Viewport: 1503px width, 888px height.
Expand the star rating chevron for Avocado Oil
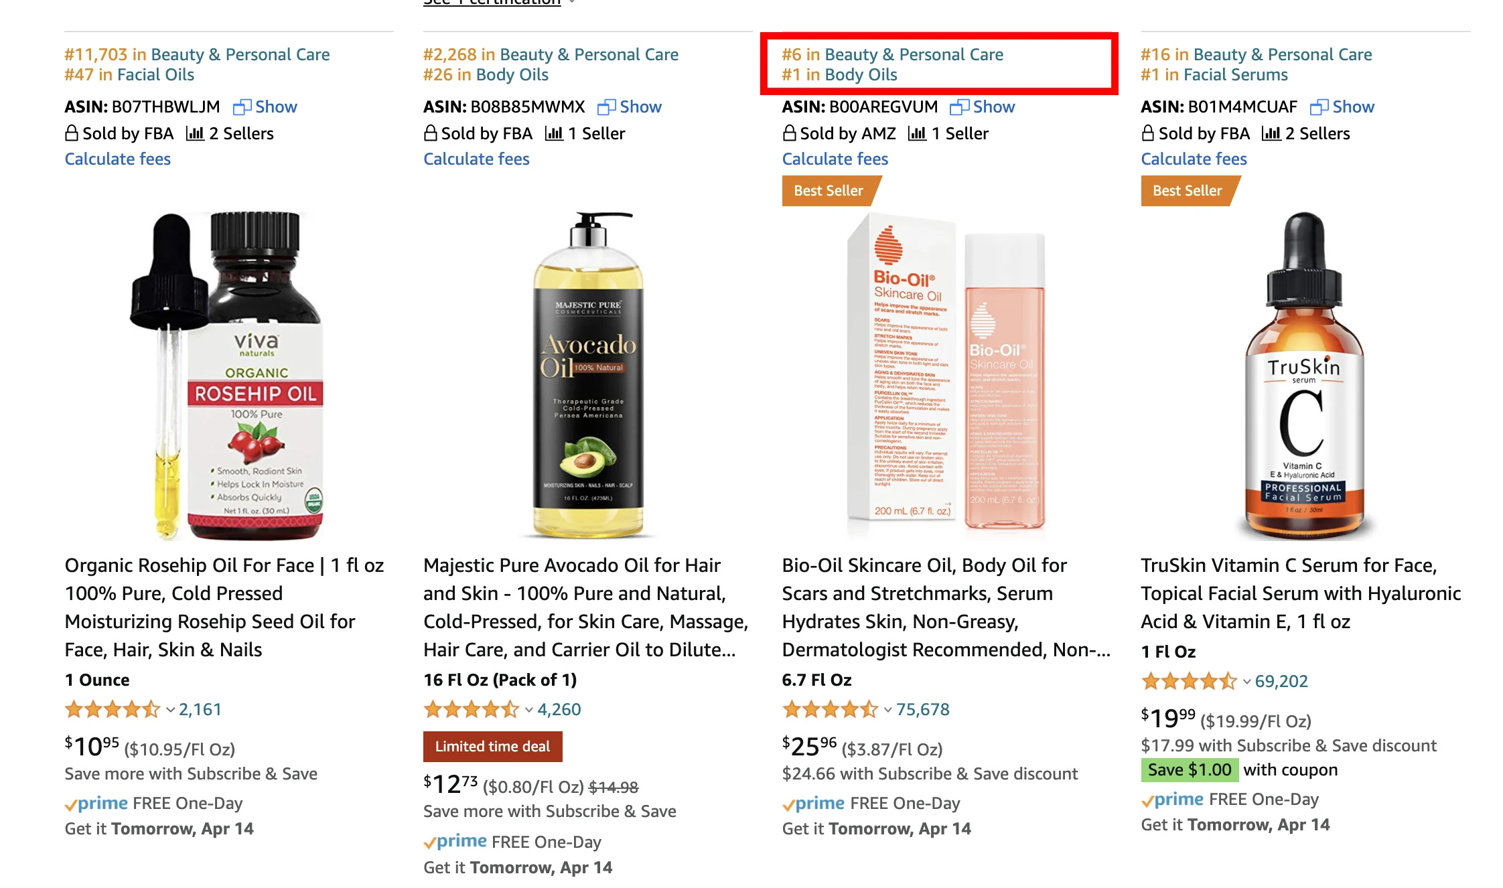tap(528, 710)
